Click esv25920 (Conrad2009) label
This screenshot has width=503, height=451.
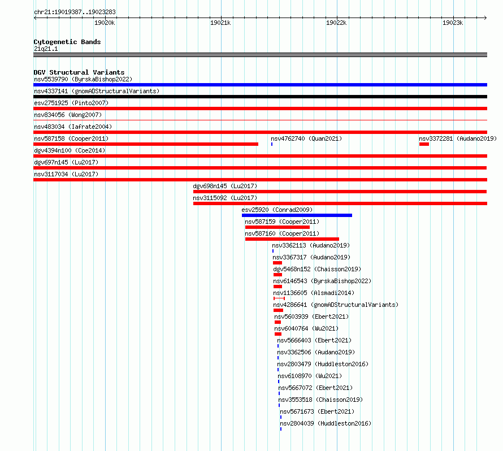[x=277, y=210]
